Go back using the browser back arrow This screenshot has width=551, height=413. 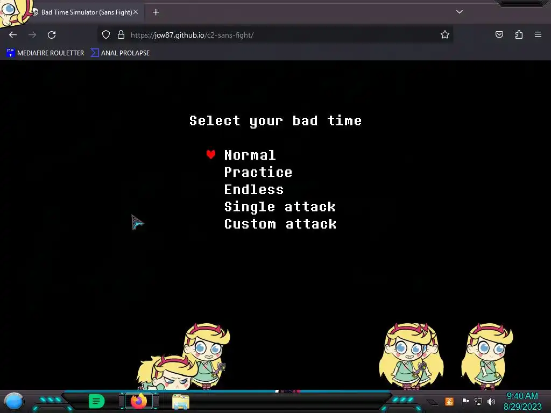click(13, 35)
